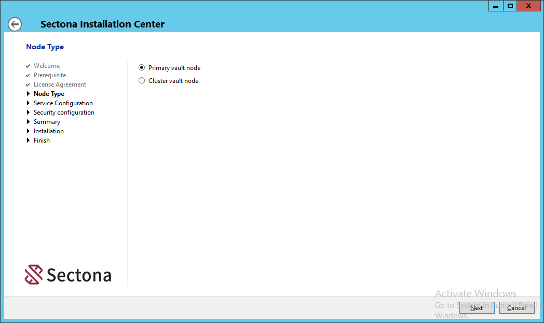Click the arrow marker beside Finish
Viewport: 544px width, 323px height.
tap(29, 141)
